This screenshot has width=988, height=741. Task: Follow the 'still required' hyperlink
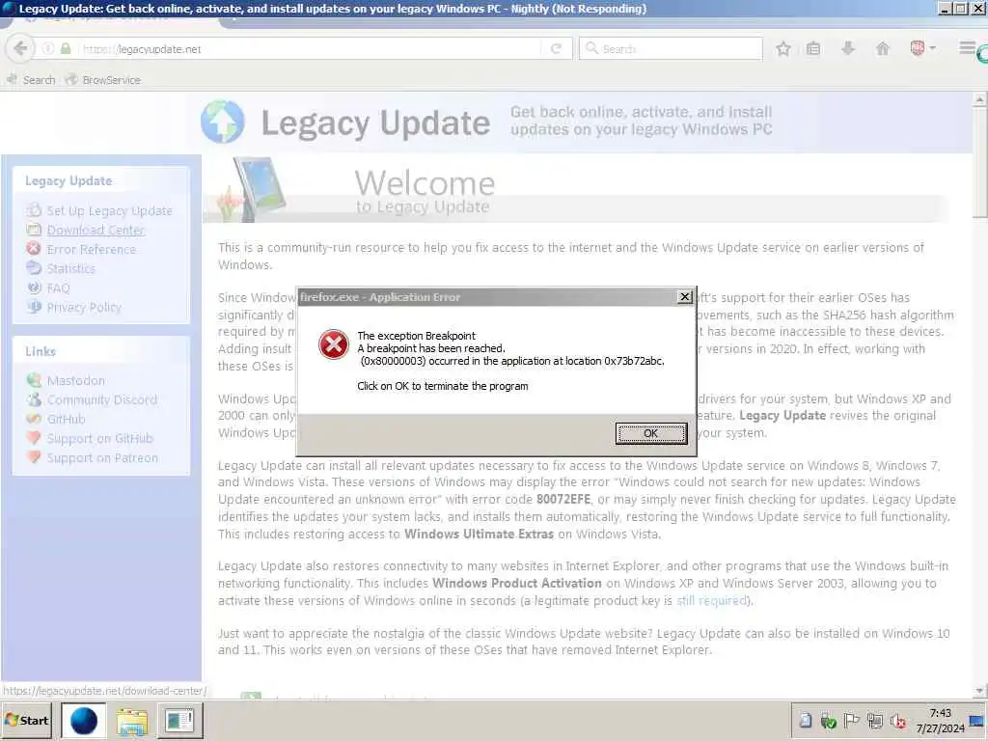(x=711, y=600)
